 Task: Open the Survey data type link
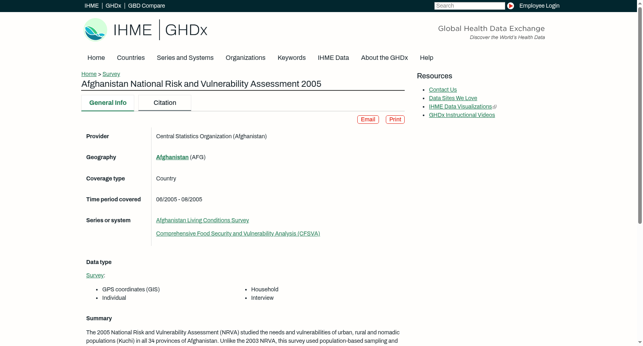coord(95,275)
